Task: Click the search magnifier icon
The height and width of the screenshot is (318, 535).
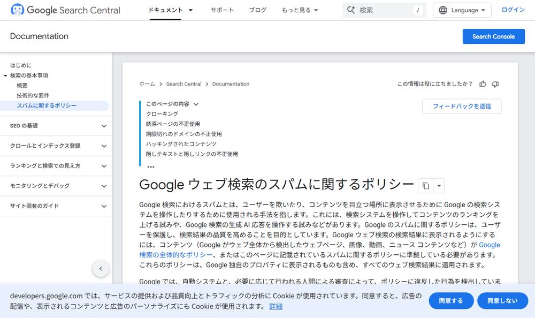Action: [351, 10]
